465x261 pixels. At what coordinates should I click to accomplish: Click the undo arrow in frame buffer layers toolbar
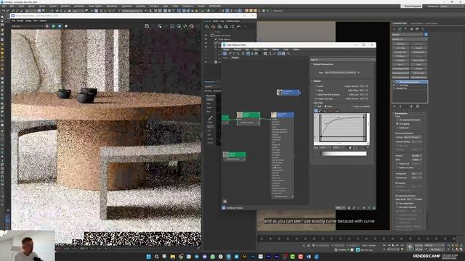(239, 27)
